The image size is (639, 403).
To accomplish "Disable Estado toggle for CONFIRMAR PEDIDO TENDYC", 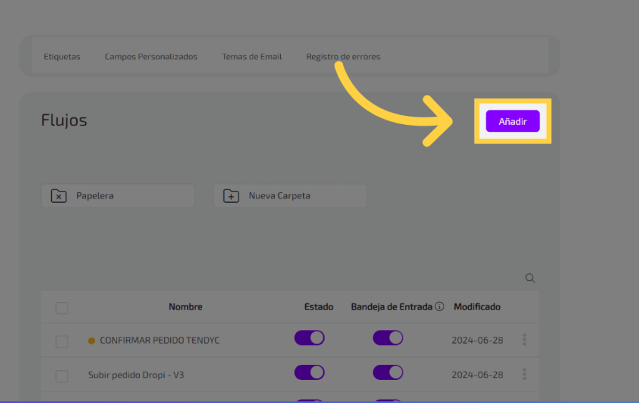I will coord(310,338).
